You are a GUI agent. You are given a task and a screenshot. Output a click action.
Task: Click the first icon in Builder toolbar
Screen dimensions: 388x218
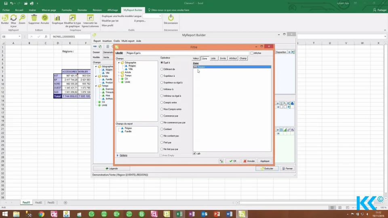[x=95, y=46]
